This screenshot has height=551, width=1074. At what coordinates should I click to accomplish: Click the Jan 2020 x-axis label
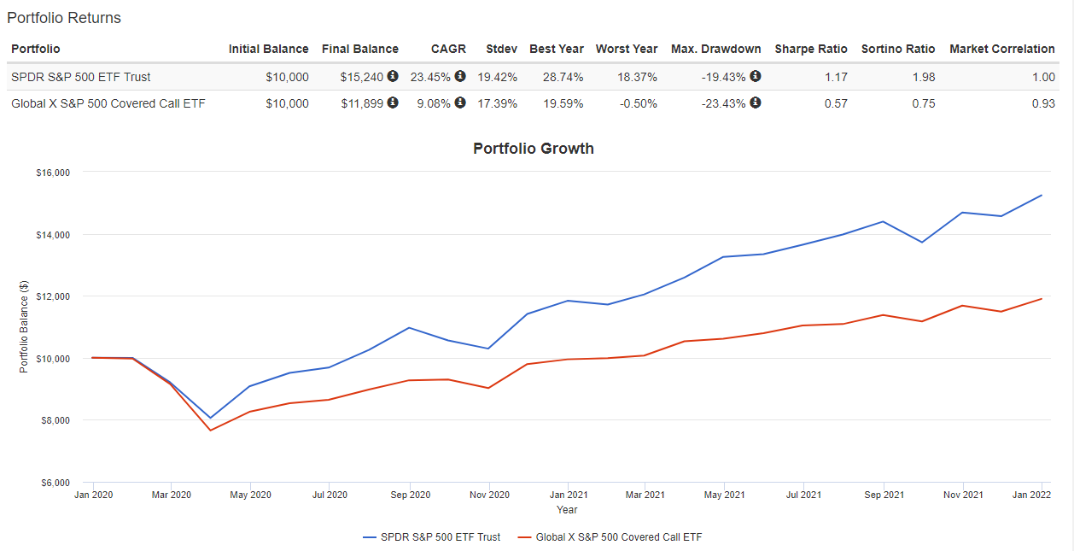pos(93,495)
